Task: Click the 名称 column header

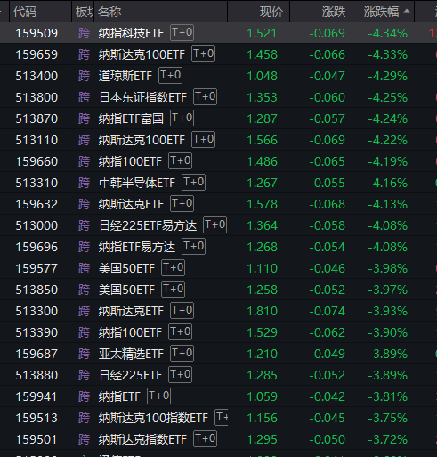Action: click(109, 12)
